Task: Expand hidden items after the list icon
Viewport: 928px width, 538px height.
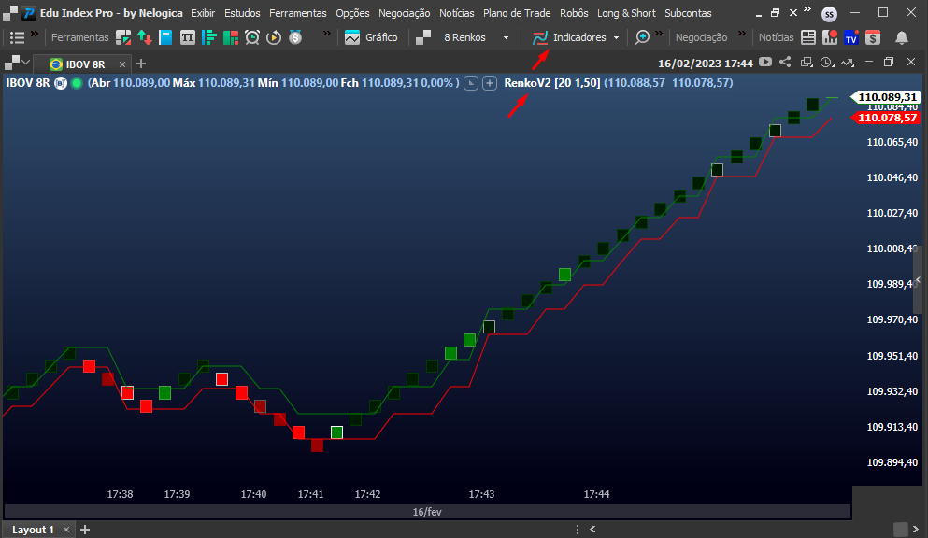Action: [x=35, y=34]
